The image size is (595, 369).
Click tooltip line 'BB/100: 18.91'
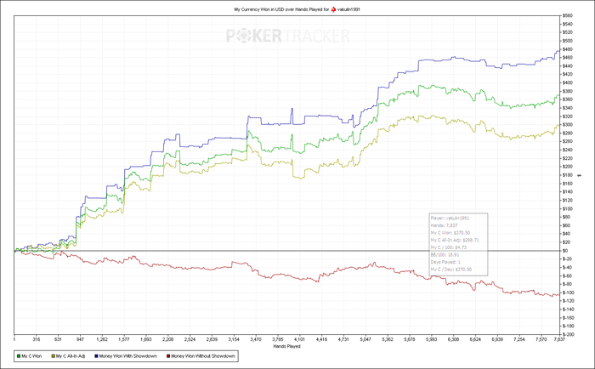[x=445, y=255]
